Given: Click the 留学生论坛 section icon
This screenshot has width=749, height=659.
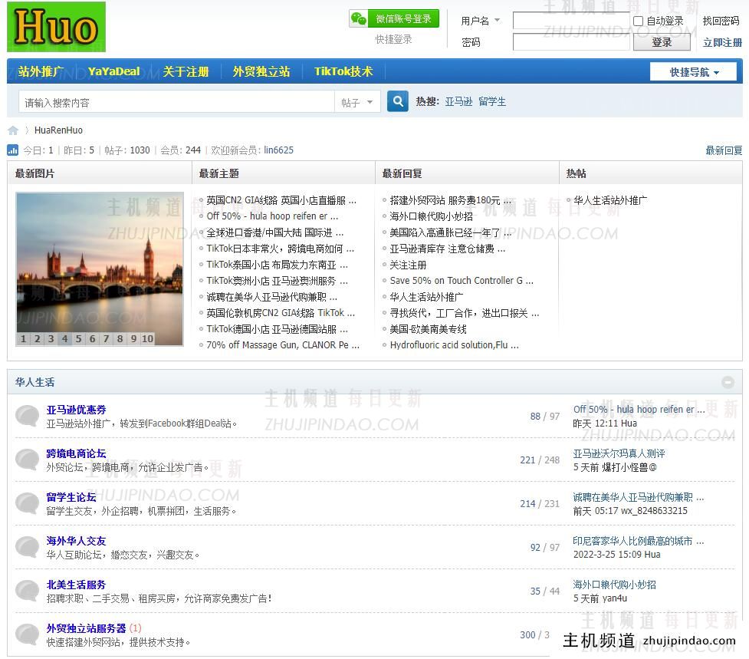Looking at the screenshot, I should tap(26, 502).
